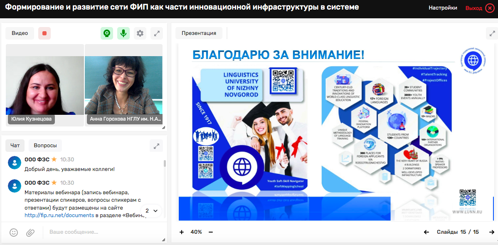Open the fip.ru.net/documents link
This screenshot has height=245, width=498.
59,215
